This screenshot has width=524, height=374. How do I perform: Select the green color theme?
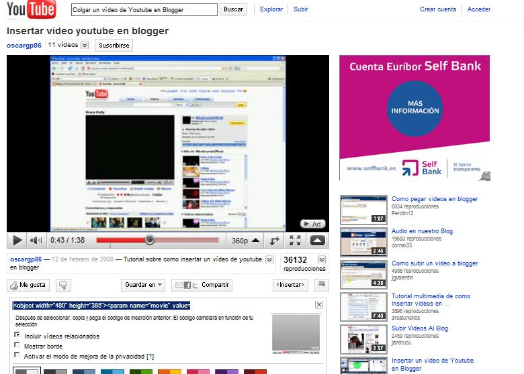point(141,371)
